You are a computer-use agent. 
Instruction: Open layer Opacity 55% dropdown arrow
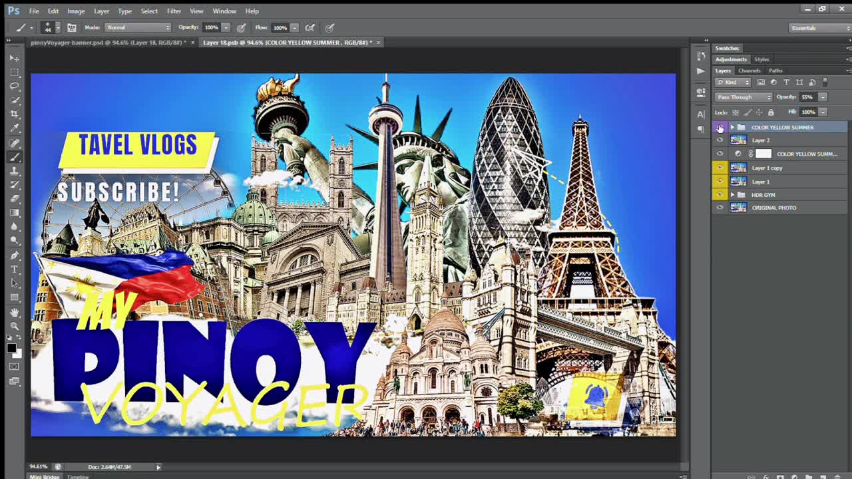point(823,97)
